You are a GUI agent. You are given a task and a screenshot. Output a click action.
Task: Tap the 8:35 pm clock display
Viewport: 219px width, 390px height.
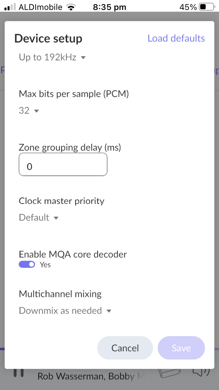[x=109, y=7]
